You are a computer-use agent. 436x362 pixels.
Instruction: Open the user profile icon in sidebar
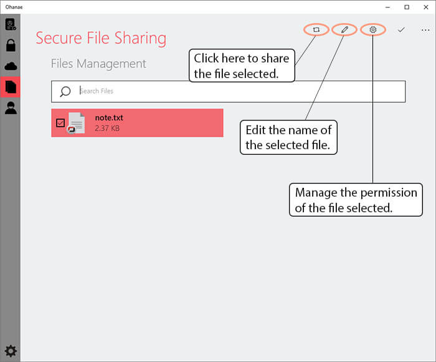tap(11, 108)
